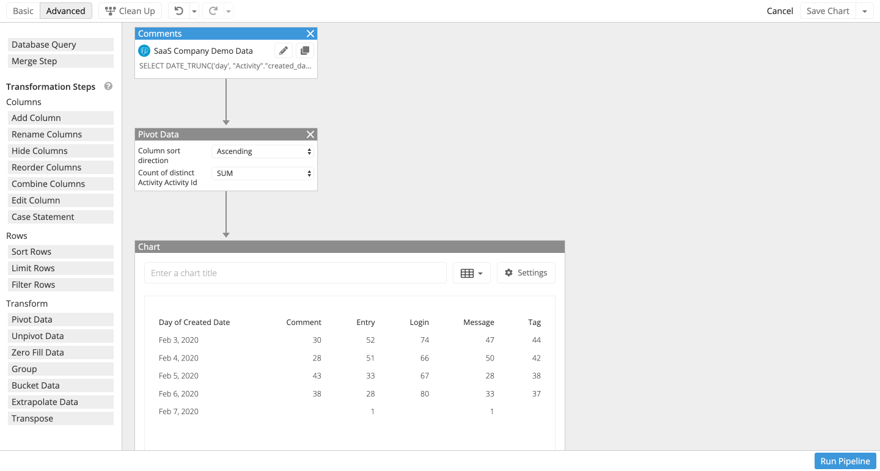The height and width of the screenshot is (471, 880).
Task: Click the Tag column header
Action: (535, 323)
